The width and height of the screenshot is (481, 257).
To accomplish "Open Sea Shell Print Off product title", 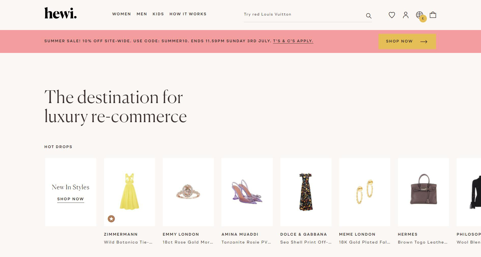I will pos(306,242).
